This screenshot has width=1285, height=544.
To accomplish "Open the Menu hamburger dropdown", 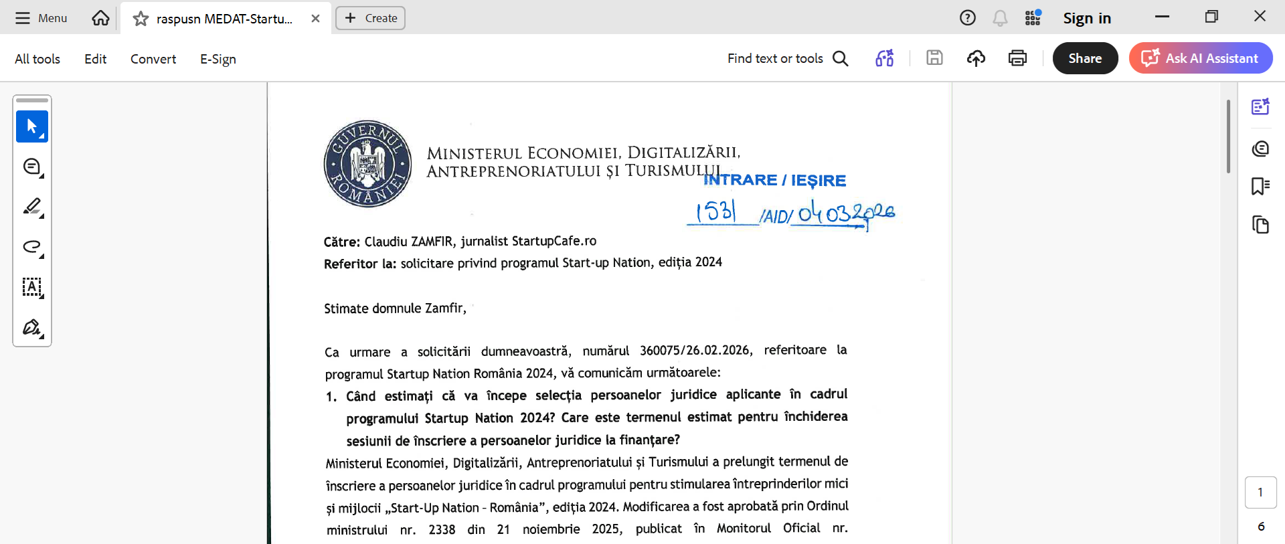I will pos(41,18).
